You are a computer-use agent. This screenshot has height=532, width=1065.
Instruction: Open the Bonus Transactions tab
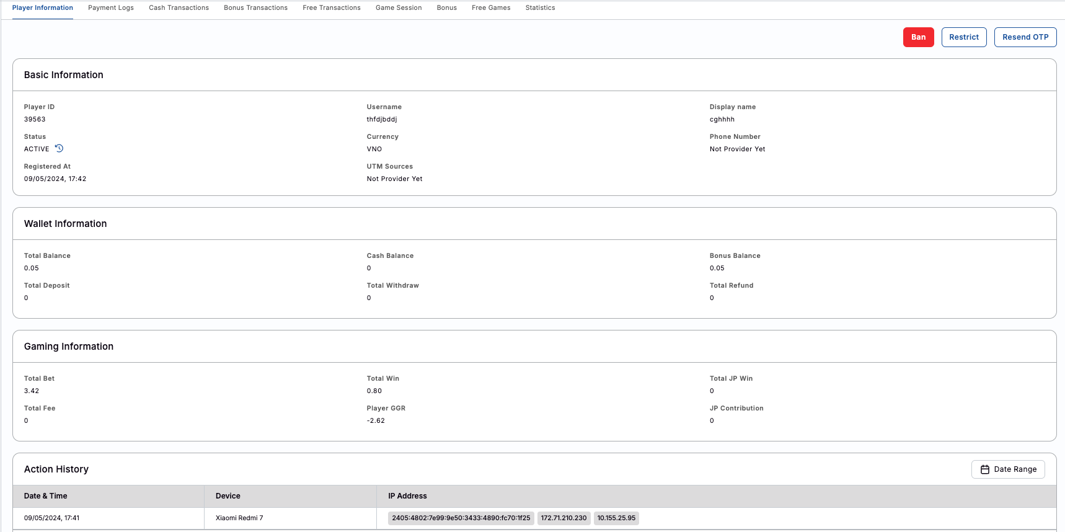(x=255, y=8)
